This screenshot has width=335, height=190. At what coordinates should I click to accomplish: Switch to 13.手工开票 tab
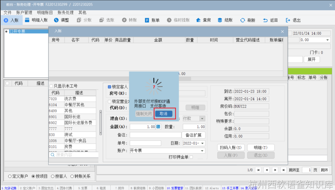230,188
